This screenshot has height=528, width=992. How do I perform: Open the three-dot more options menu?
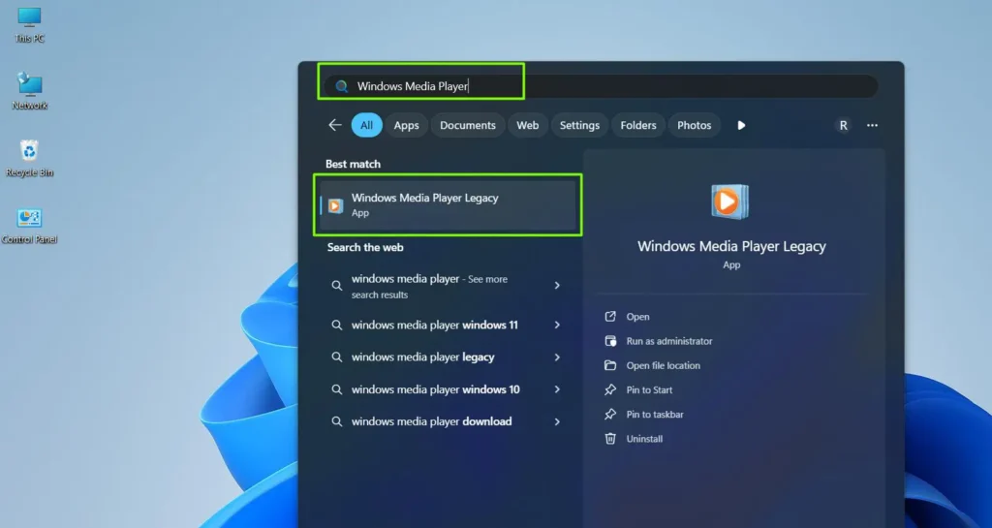coord(872,125)
